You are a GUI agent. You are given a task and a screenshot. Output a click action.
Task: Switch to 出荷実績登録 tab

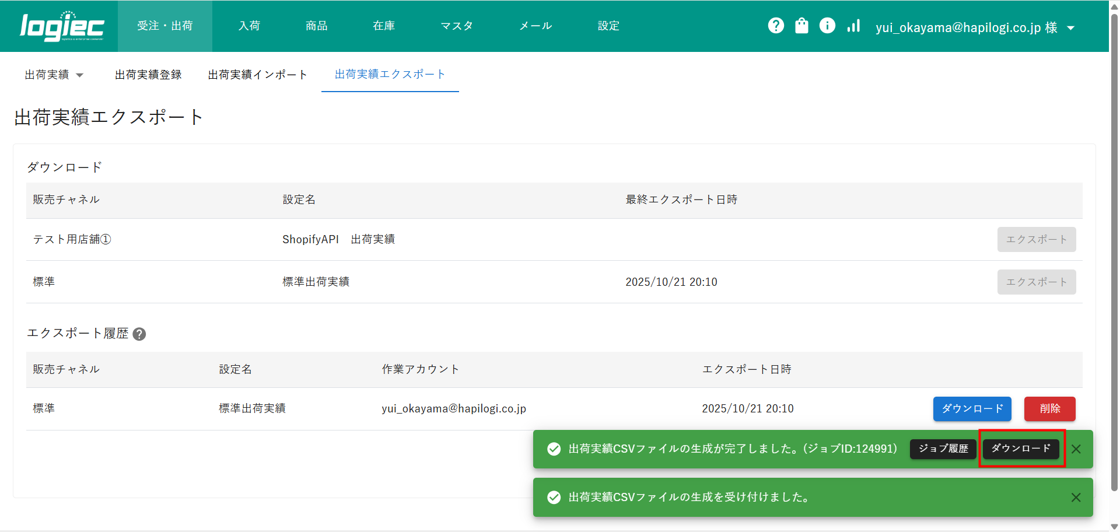(x=148, y=75)
